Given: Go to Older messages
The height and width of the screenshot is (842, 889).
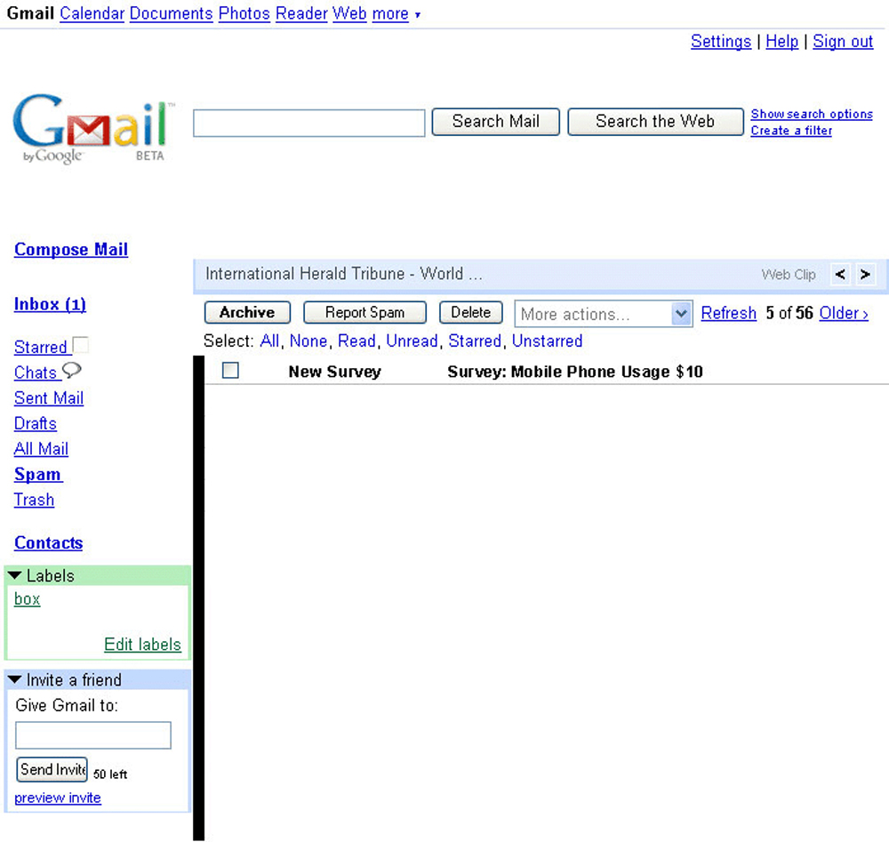Looking at the screenshot, I should (x=844, y=313).
